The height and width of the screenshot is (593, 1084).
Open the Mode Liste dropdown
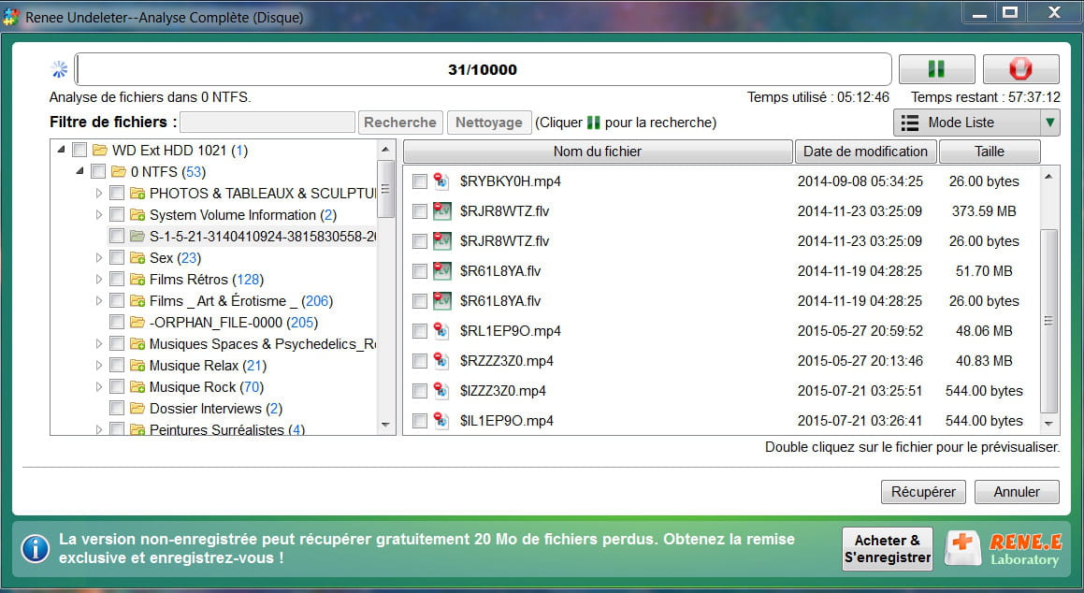coord(1050,123)
